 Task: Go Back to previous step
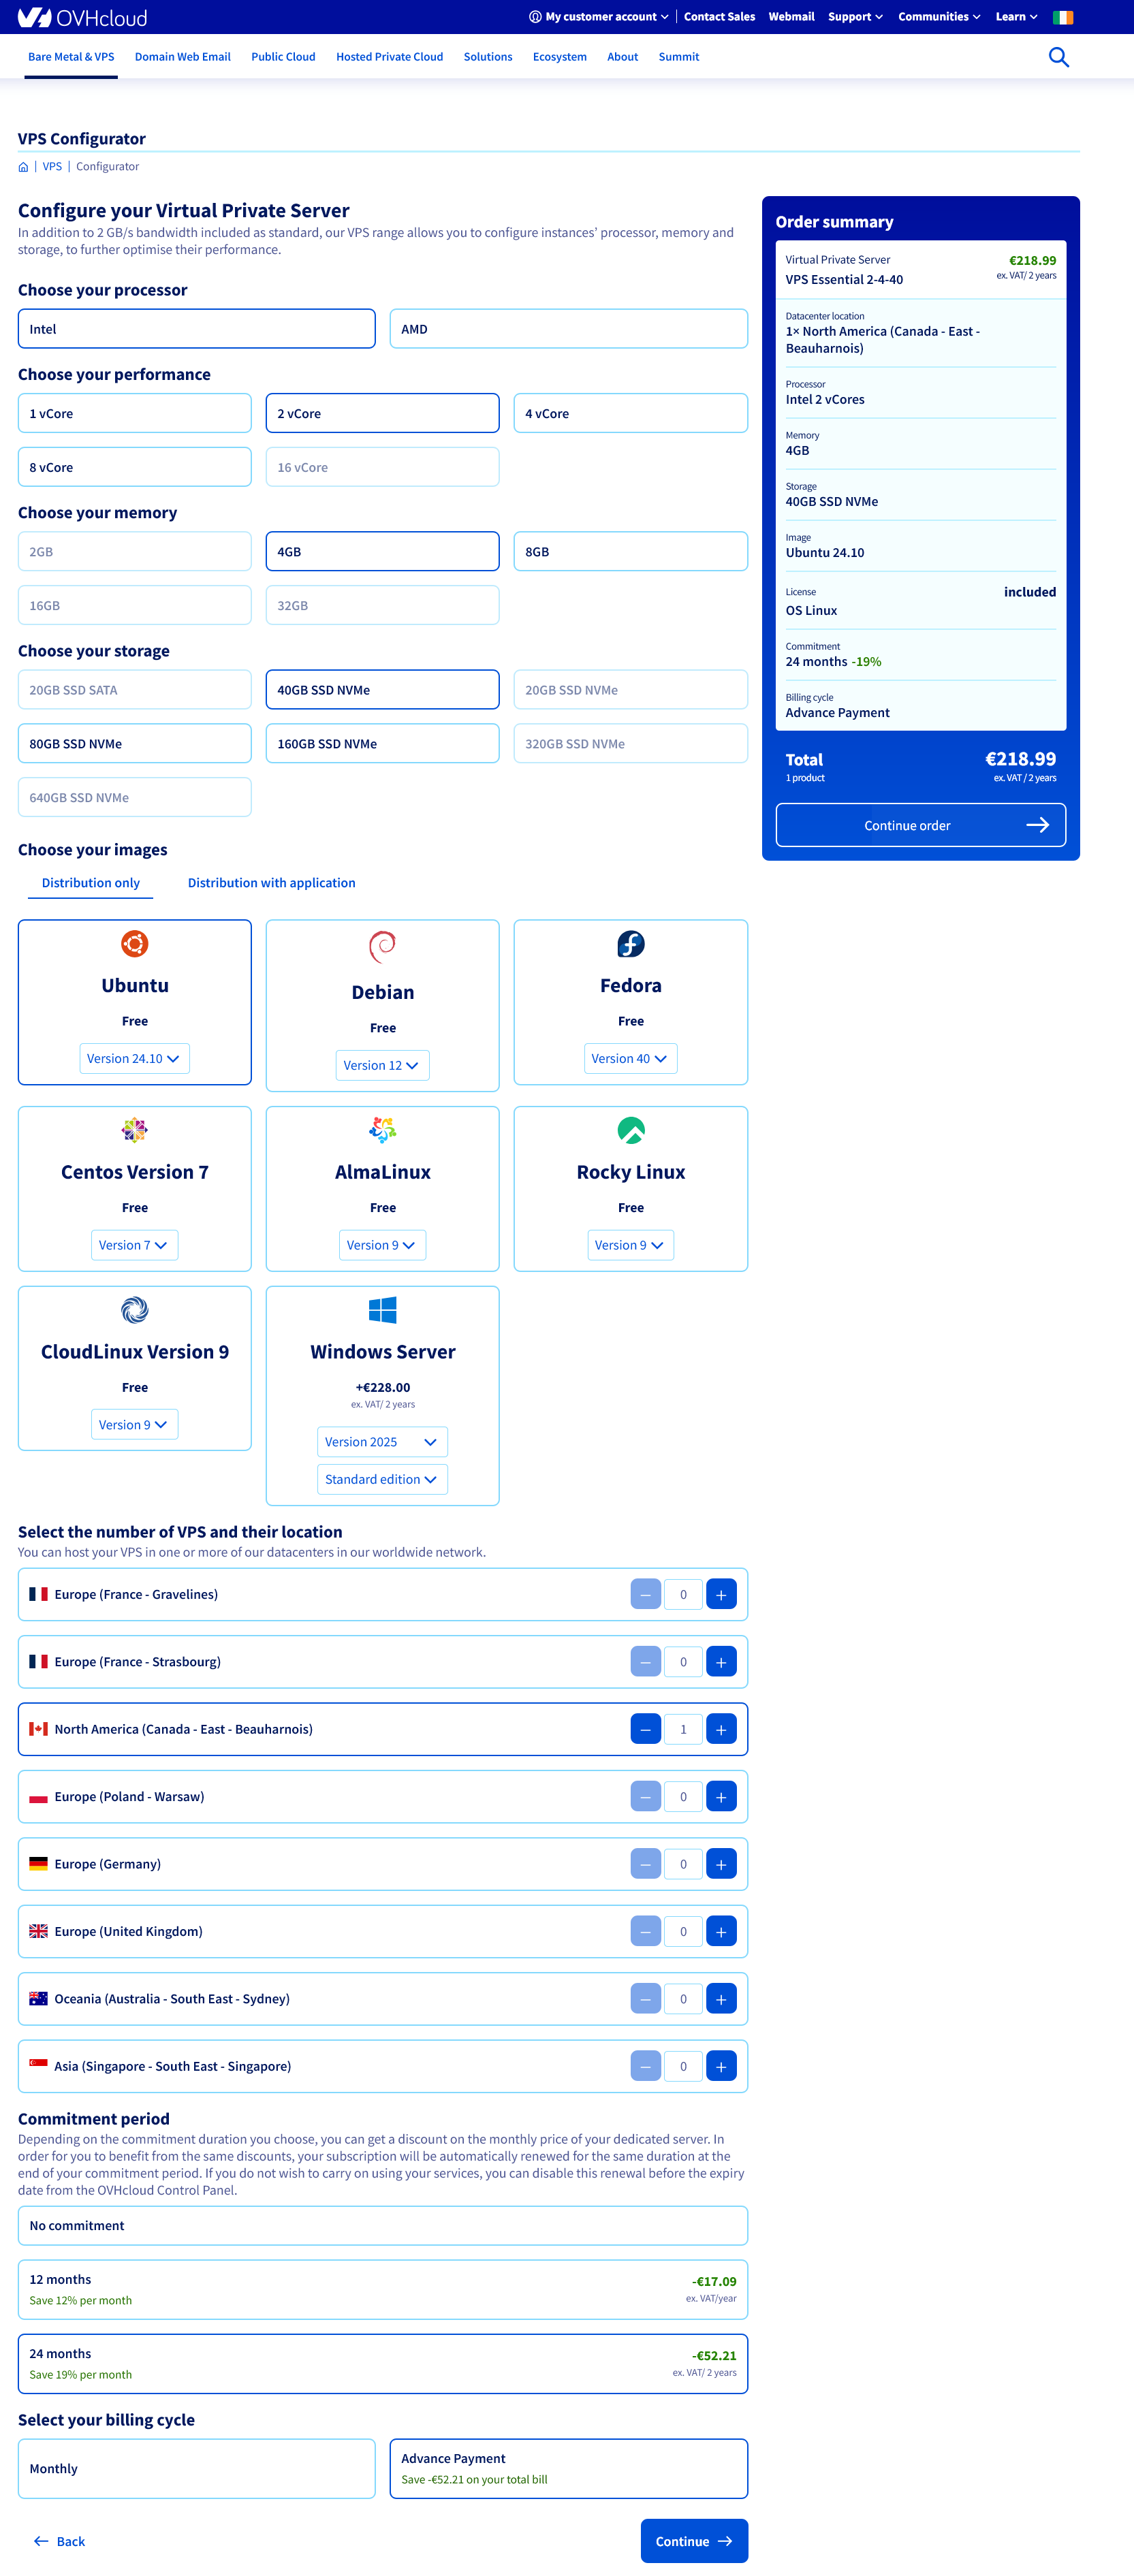tap(59, 2541)
